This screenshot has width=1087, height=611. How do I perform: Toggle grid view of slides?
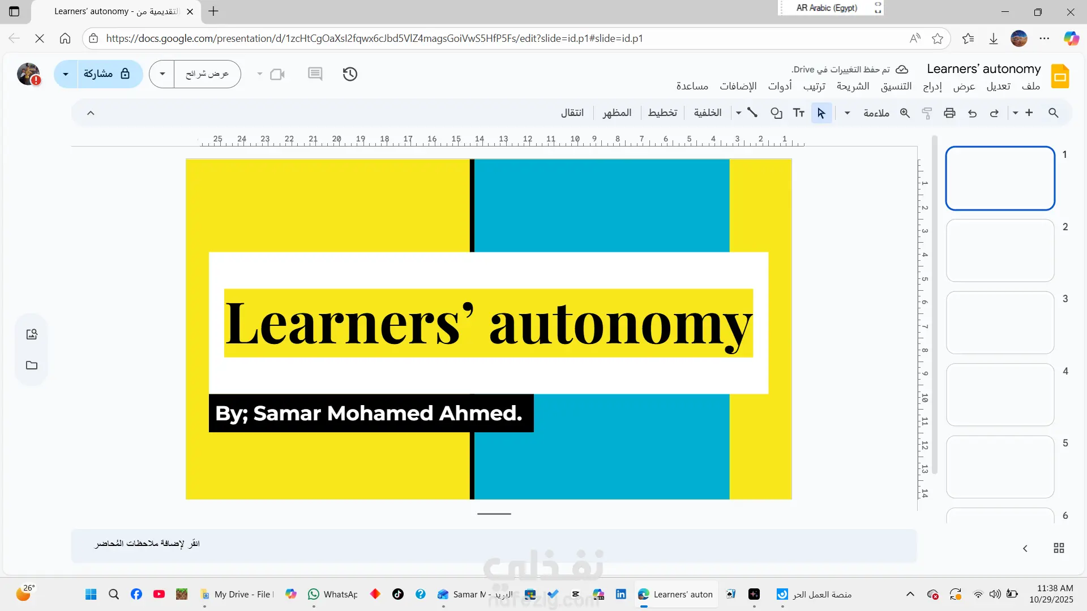click(1059, 548)
